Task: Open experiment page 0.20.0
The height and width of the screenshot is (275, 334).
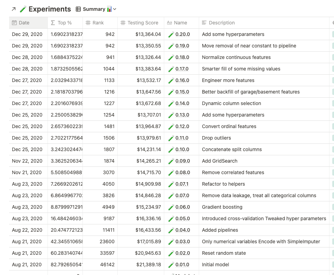Action: [x=183, y=34]
